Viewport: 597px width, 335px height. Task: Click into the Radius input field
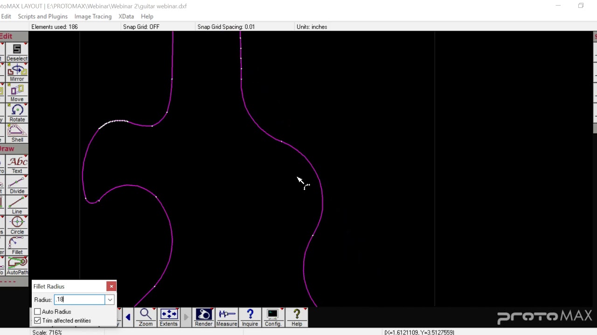point(80,300)
